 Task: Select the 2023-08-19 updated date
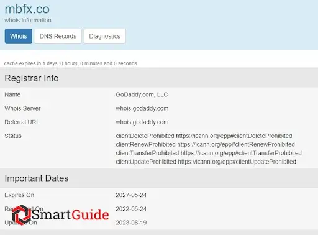point(131,223)
